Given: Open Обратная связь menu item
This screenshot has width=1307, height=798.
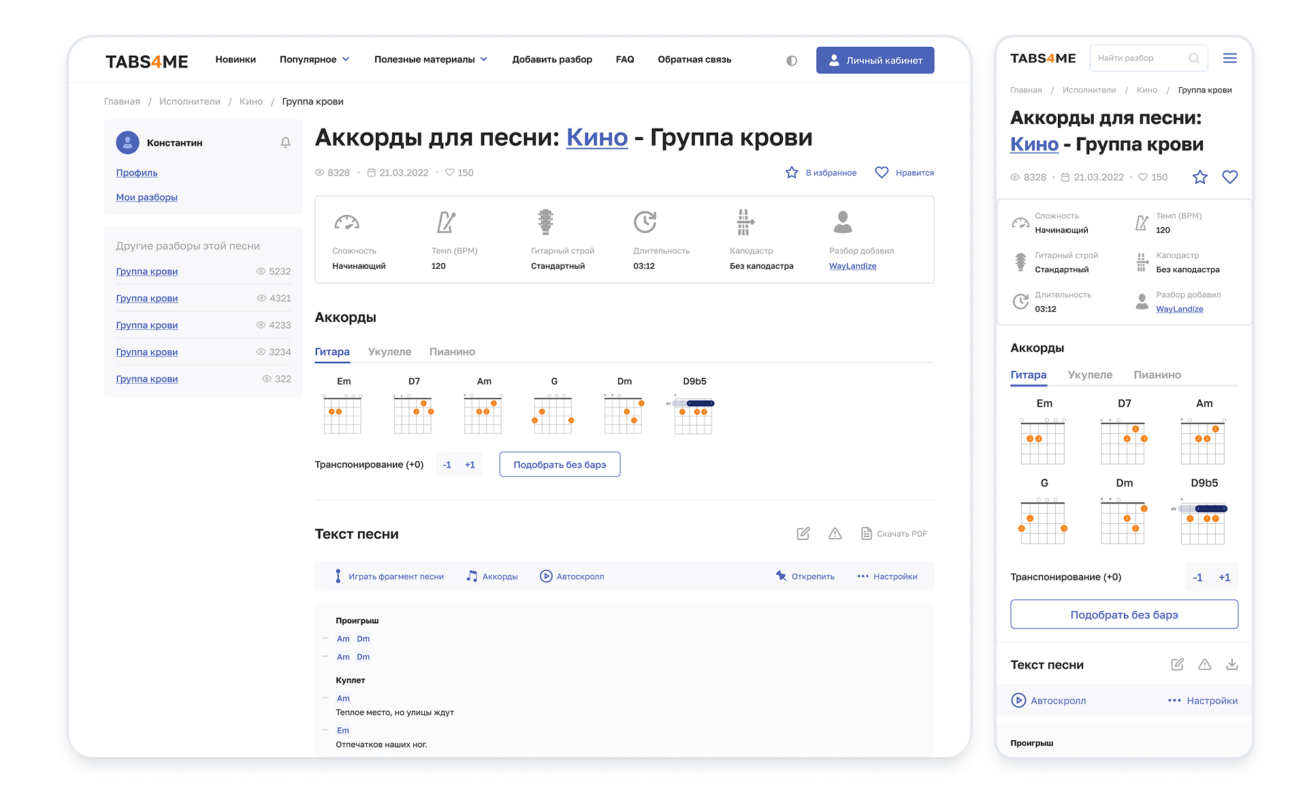Looking at the screenshot, I should coord(694,60).
